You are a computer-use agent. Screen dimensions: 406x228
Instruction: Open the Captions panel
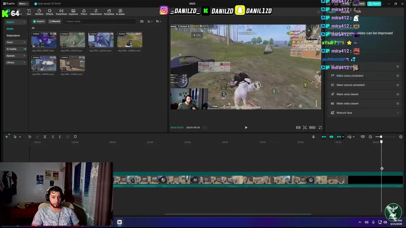click(73, 12)
